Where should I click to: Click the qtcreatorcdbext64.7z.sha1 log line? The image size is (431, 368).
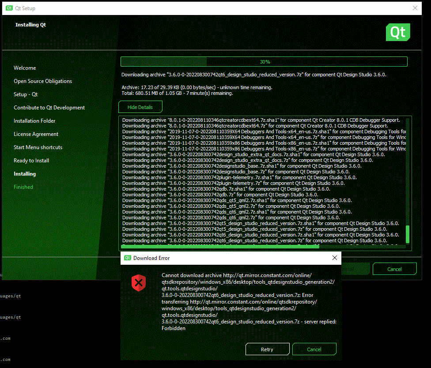point(261,120)
